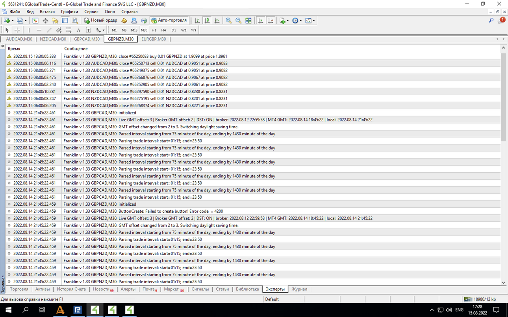The image size is (508, 317).
Task: Toggle the Terminal panel icon
Action: (65, 20)
